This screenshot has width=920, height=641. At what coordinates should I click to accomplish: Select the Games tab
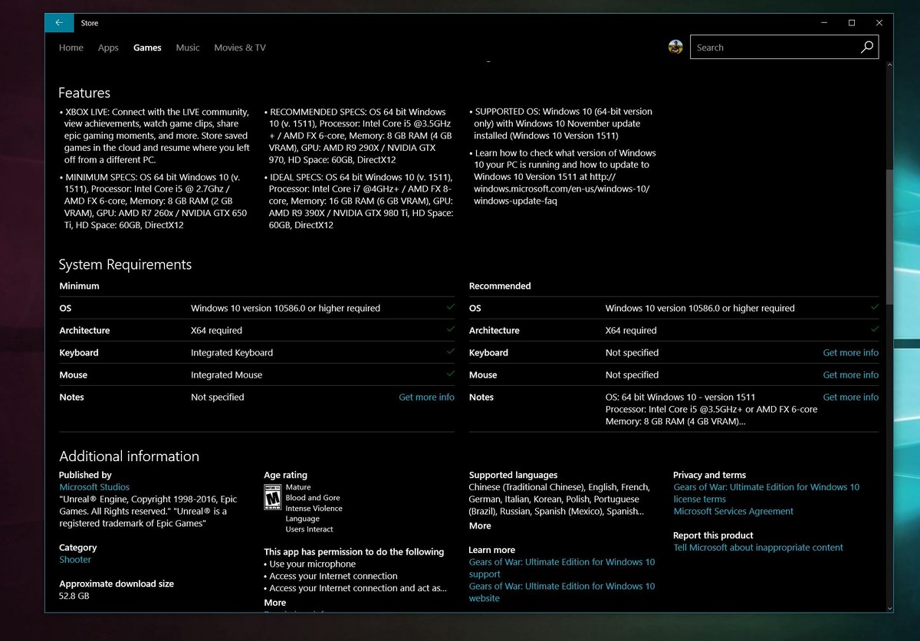[147, 47]
